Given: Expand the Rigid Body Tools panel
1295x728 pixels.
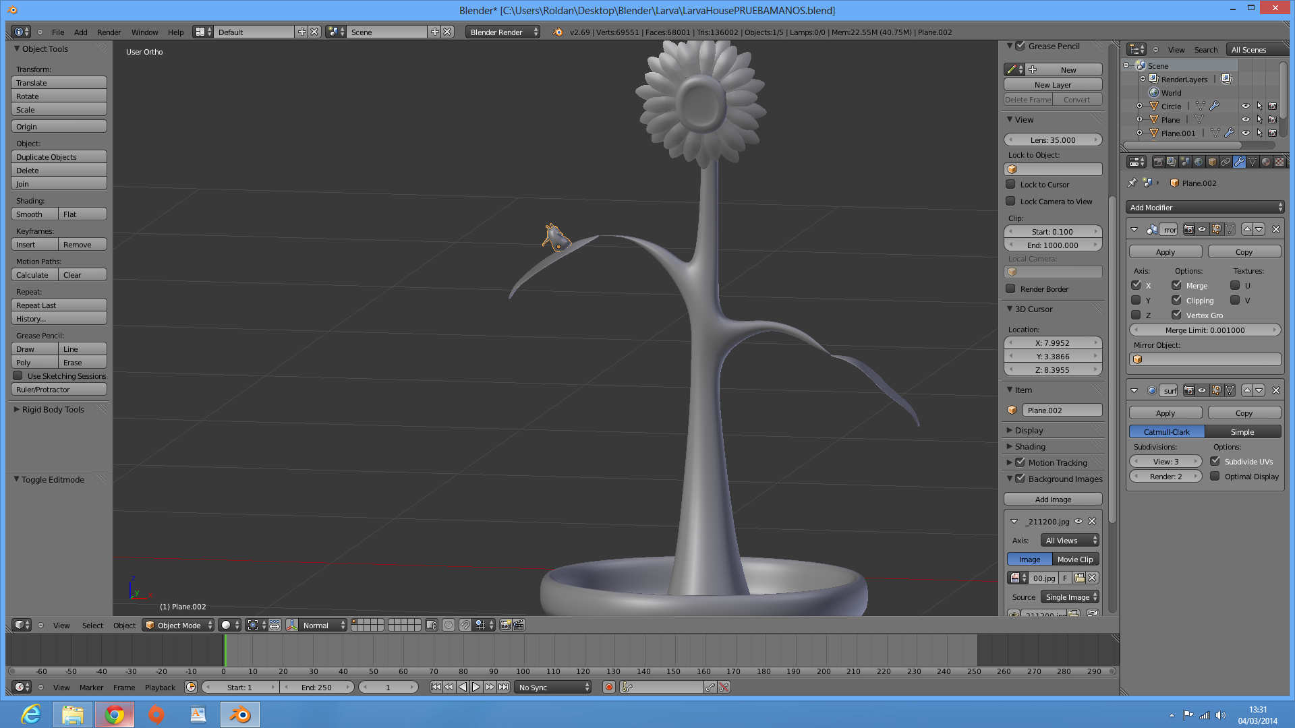Looking at the screenshot, I should tap(53, 410).
